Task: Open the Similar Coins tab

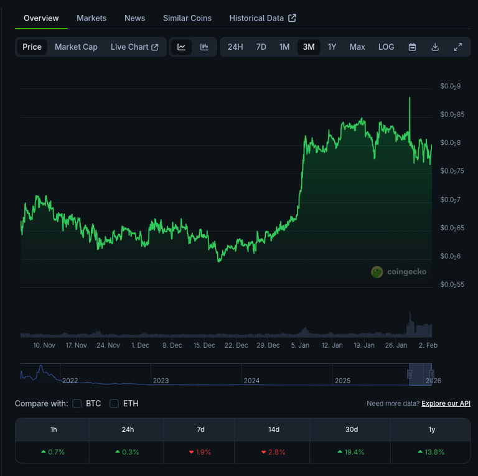Action: pyautogui.click(x=187, y=18)
